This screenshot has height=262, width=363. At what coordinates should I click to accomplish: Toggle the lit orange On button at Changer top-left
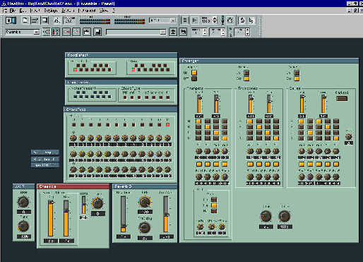(194, 73)
